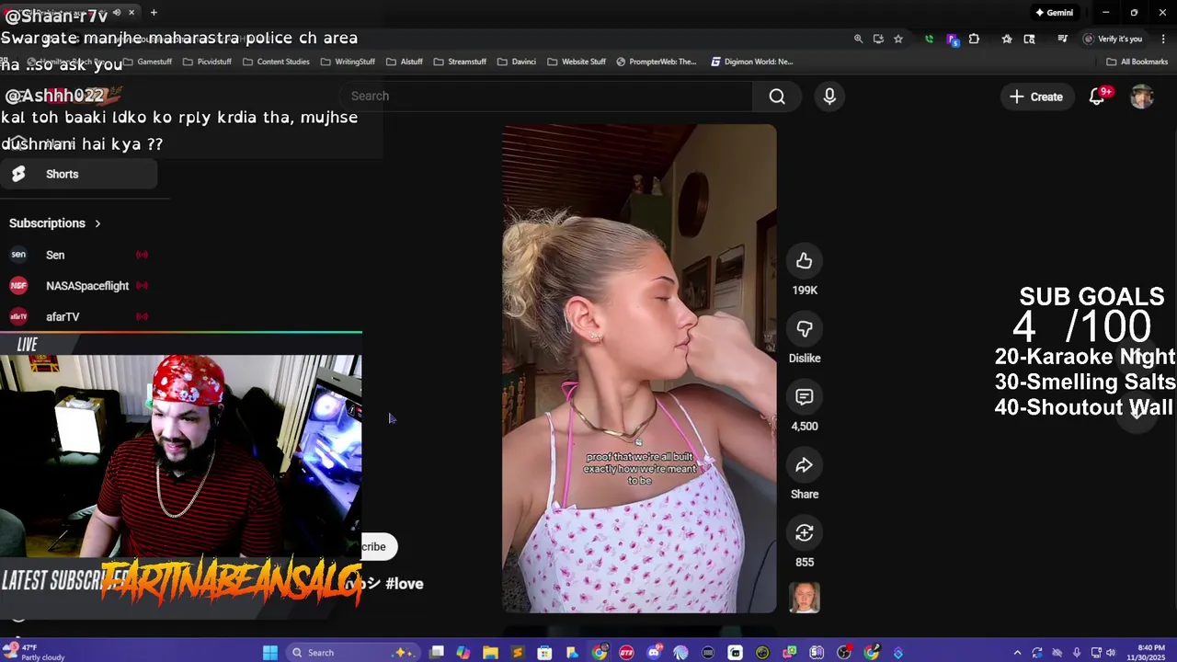Focus the YouTube Search field
The image size is (1177, 662).
pos(547,96)
